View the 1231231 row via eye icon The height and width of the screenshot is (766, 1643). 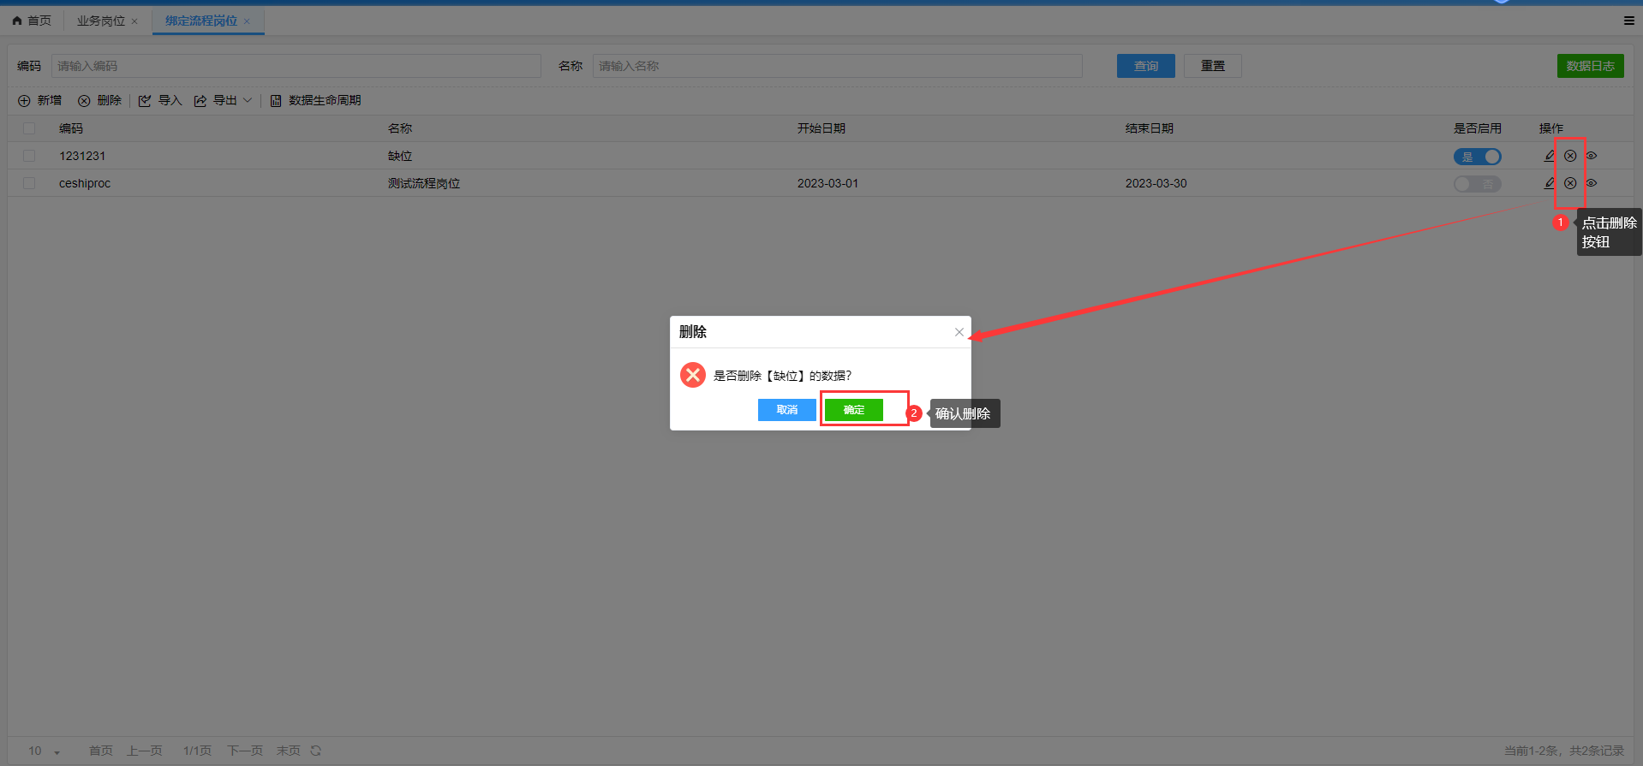click(x=1592, y=156)
